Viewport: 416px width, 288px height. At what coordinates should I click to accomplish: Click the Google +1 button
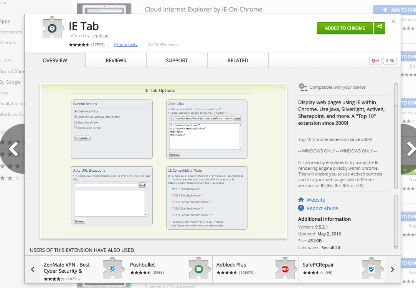tap(375, 61)
